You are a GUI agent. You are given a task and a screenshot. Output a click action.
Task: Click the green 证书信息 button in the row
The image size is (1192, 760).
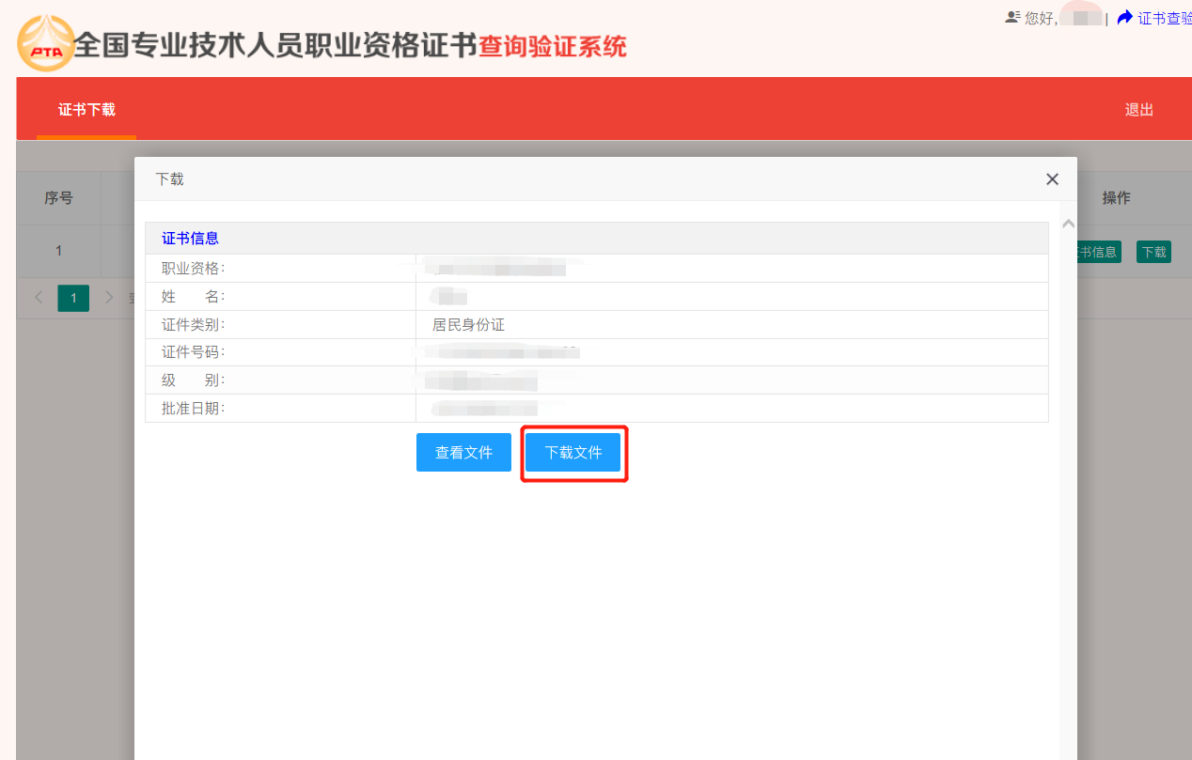pyautogui.click(x=1098, y=252)
